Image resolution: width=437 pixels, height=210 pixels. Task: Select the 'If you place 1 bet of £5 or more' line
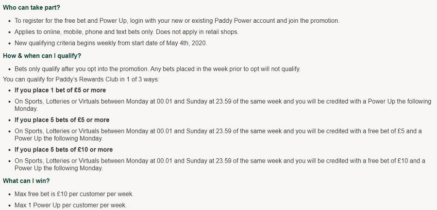pos(60,90)
